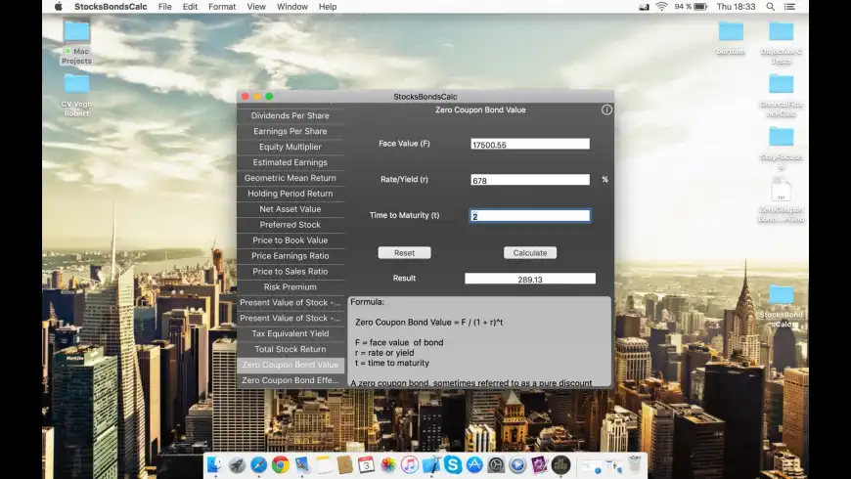This screenshot has height=479, width=851.
Task: Click the Time to Maturity input field
Action: point(529,216)
